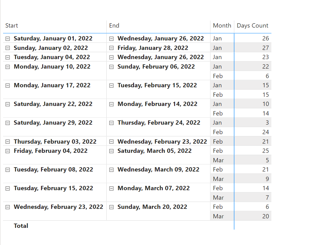Select the Friday, January 28, 2022 end date

[x=153, y=48]
